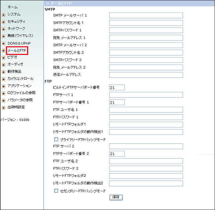The height and width of the screenshot is (210, 215).
Task: Open ネットワーク settings menu
Action: point(16,28)
